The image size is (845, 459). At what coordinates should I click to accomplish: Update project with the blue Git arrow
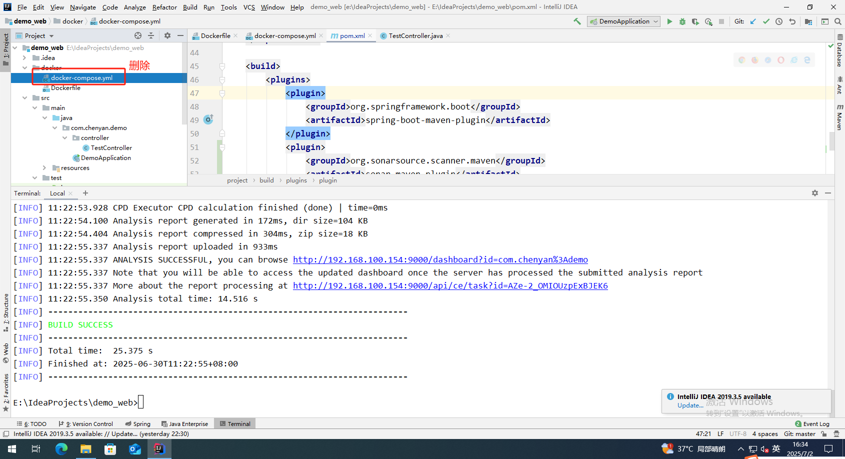(753, 21)
